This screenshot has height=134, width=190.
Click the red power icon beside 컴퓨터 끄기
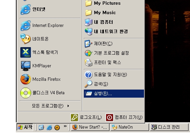pos(110,118)
